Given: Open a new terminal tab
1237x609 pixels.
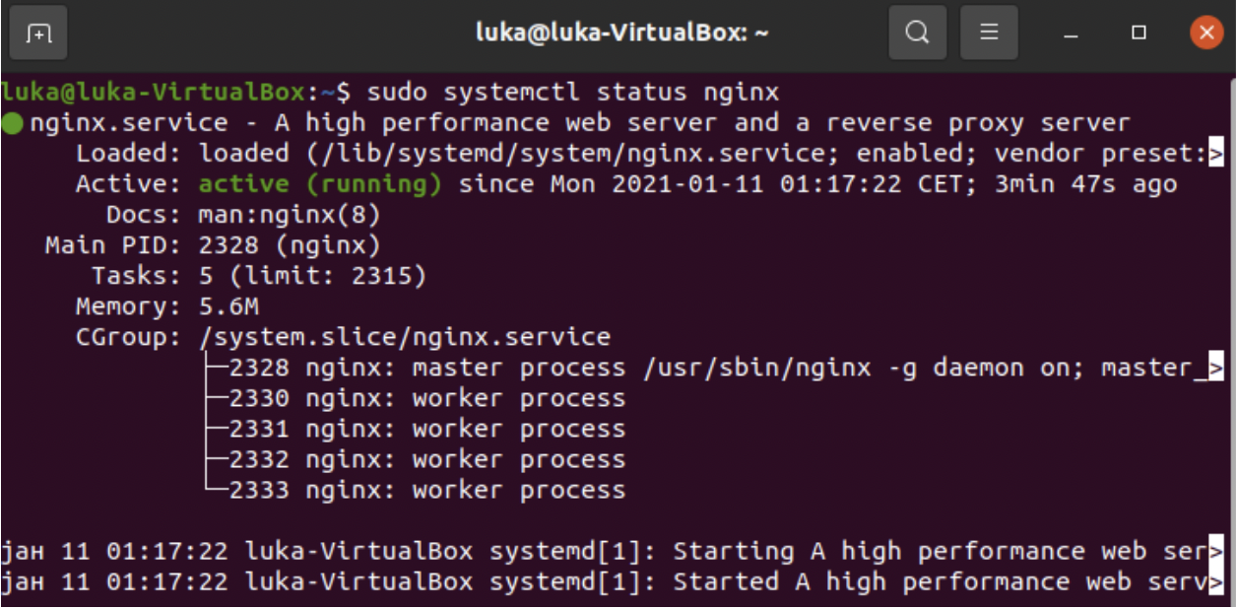Looking at the screenshot, I should 38,34.
